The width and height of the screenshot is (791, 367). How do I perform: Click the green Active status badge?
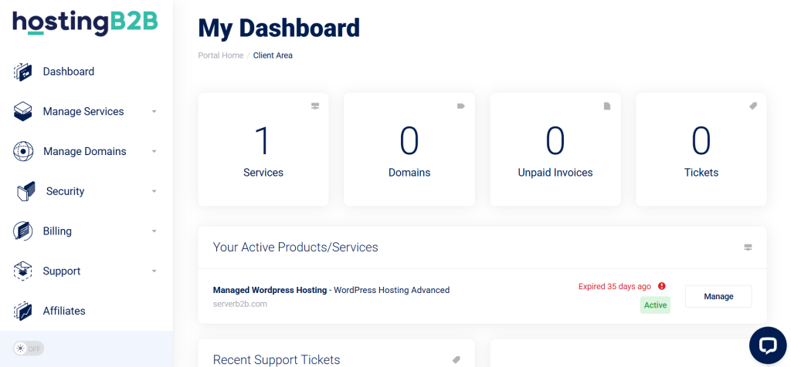click(655, 305)
